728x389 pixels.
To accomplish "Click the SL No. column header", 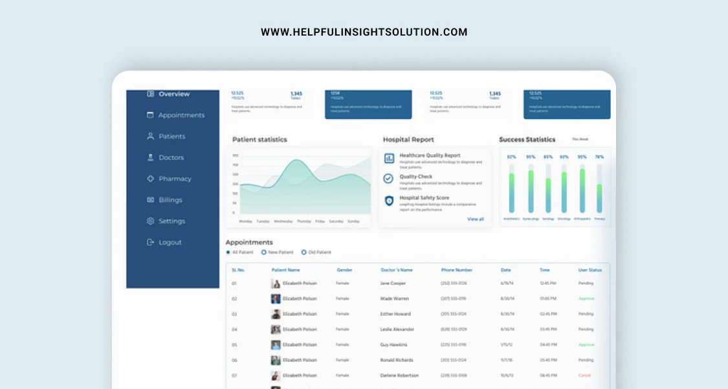I will [238, 270].
